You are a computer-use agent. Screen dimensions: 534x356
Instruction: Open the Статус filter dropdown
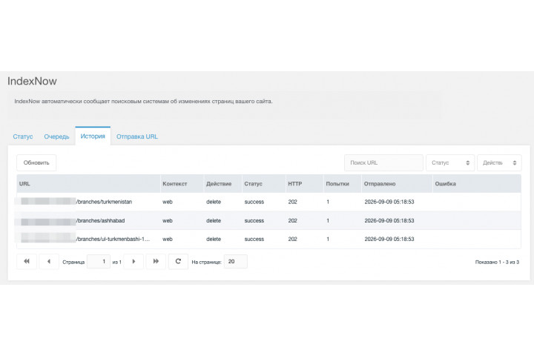(x=450, y=163)
